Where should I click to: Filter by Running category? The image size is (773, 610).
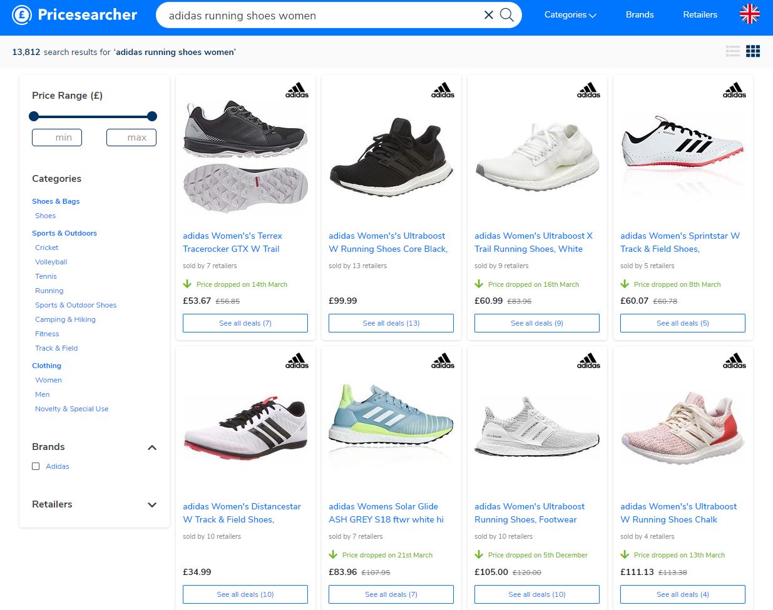(x=49, y=291)
